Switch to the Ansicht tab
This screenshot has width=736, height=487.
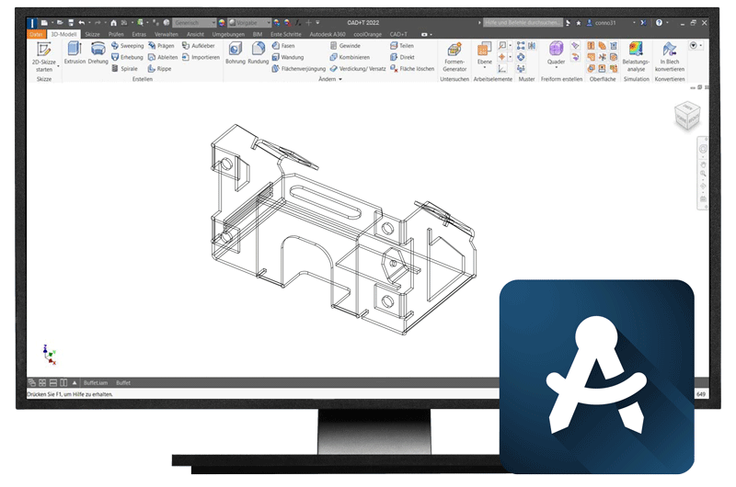tap(195, 34)
